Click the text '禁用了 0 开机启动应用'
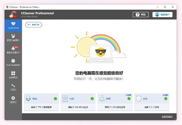182x125 pixels. point(115,107)
